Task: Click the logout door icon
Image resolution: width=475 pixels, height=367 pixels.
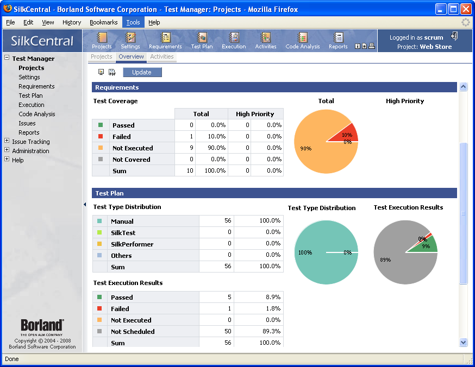Action: click(x=454, y=36)
